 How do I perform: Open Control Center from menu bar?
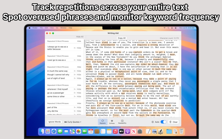176,28
